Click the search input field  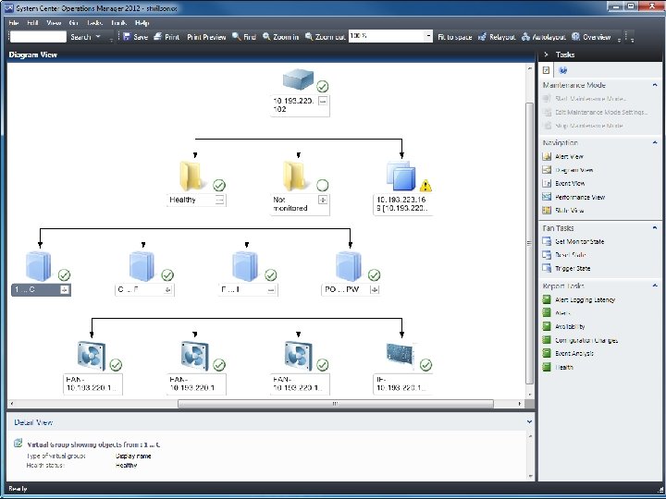(x=38, y=36)
